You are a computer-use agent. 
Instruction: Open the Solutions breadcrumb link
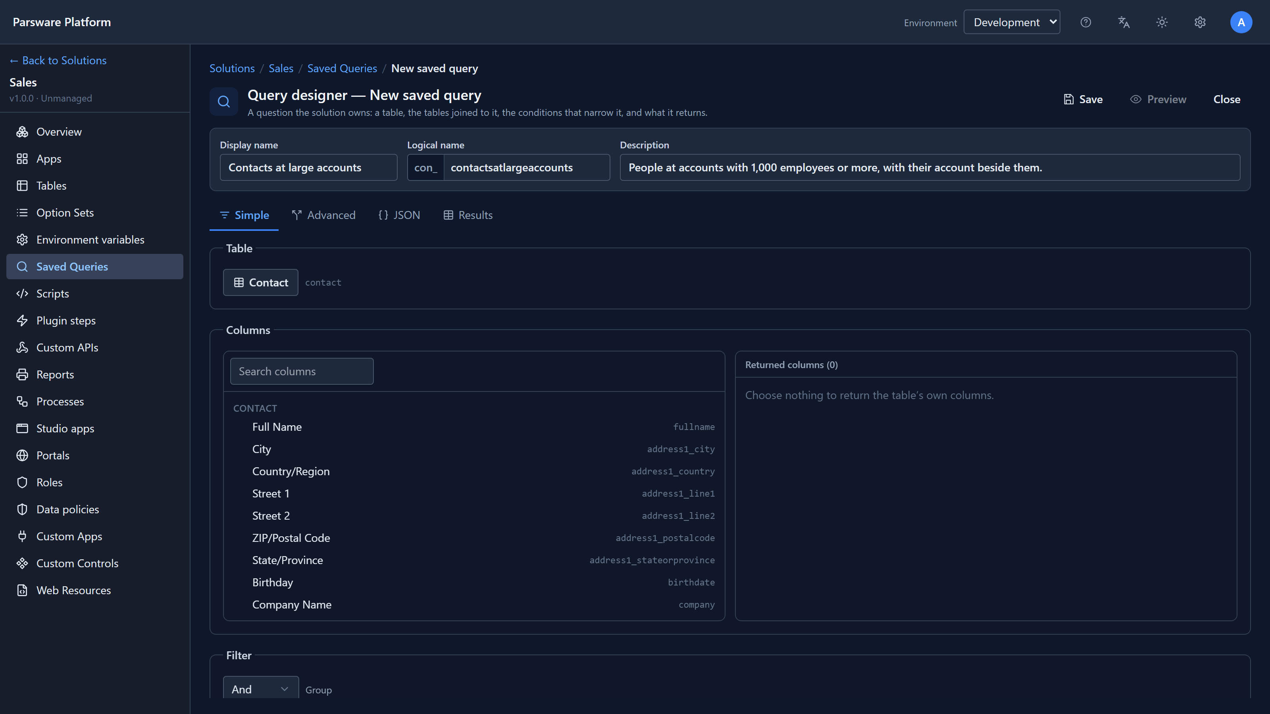(232, 69)
